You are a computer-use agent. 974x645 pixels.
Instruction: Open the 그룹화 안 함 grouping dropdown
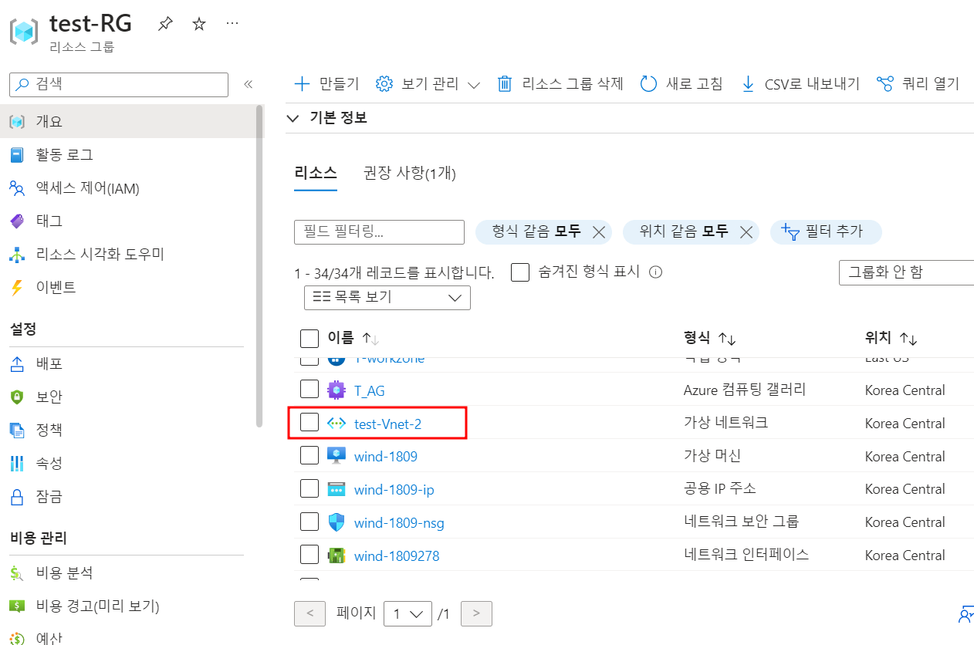(907, 272)
